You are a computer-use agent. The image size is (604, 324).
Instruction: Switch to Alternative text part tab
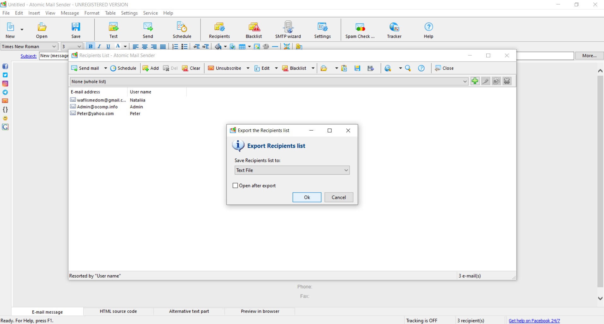pyautogui.click(x=189, y=311)
